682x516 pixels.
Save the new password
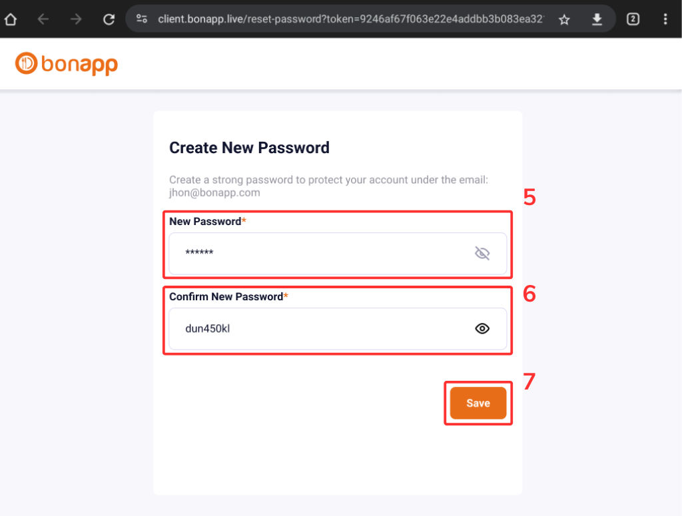click(478, 403)
